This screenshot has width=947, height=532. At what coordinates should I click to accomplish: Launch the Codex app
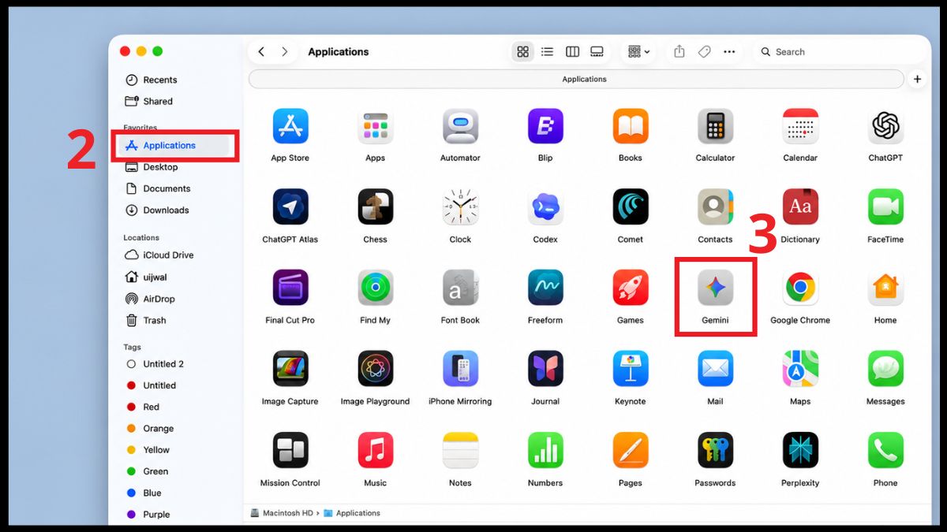(x=545, y=207)
